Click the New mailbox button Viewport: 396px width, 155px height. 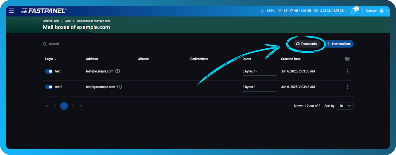click(339, 44)
